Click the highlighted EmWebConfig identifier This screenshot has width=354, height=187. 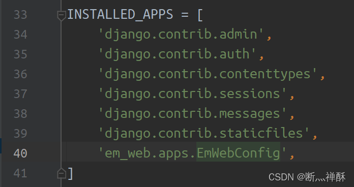(x=238, y=153)
